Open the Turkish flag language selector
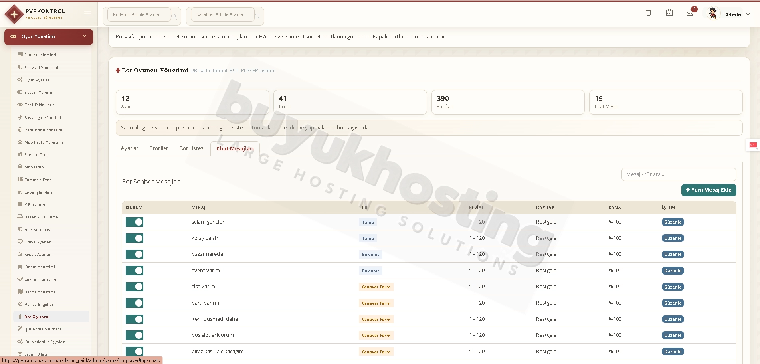 (x=753, y=145)
